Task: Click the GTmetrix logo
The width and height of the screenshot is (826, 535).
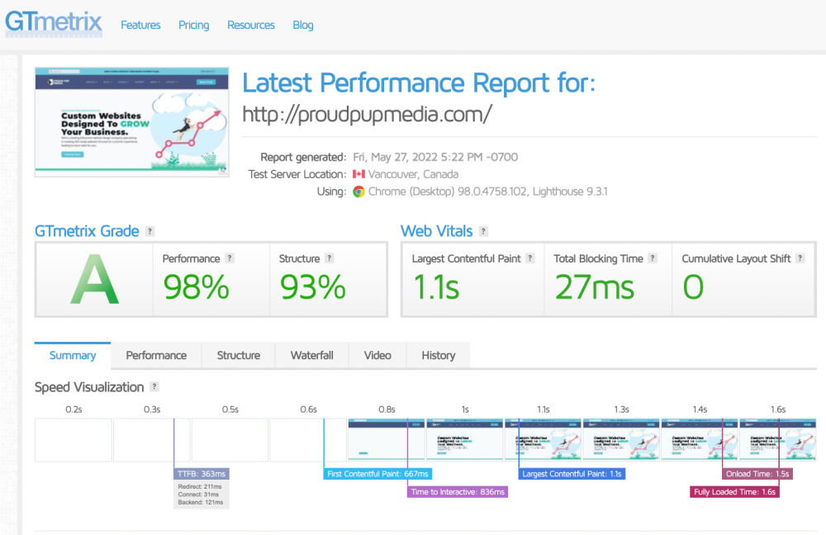Action: 53,22
